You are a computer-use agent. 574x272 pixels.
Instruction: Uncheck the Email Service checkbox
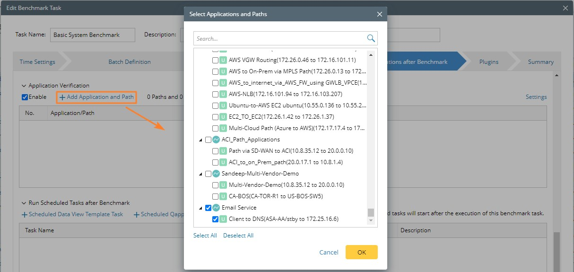[208, 208]
